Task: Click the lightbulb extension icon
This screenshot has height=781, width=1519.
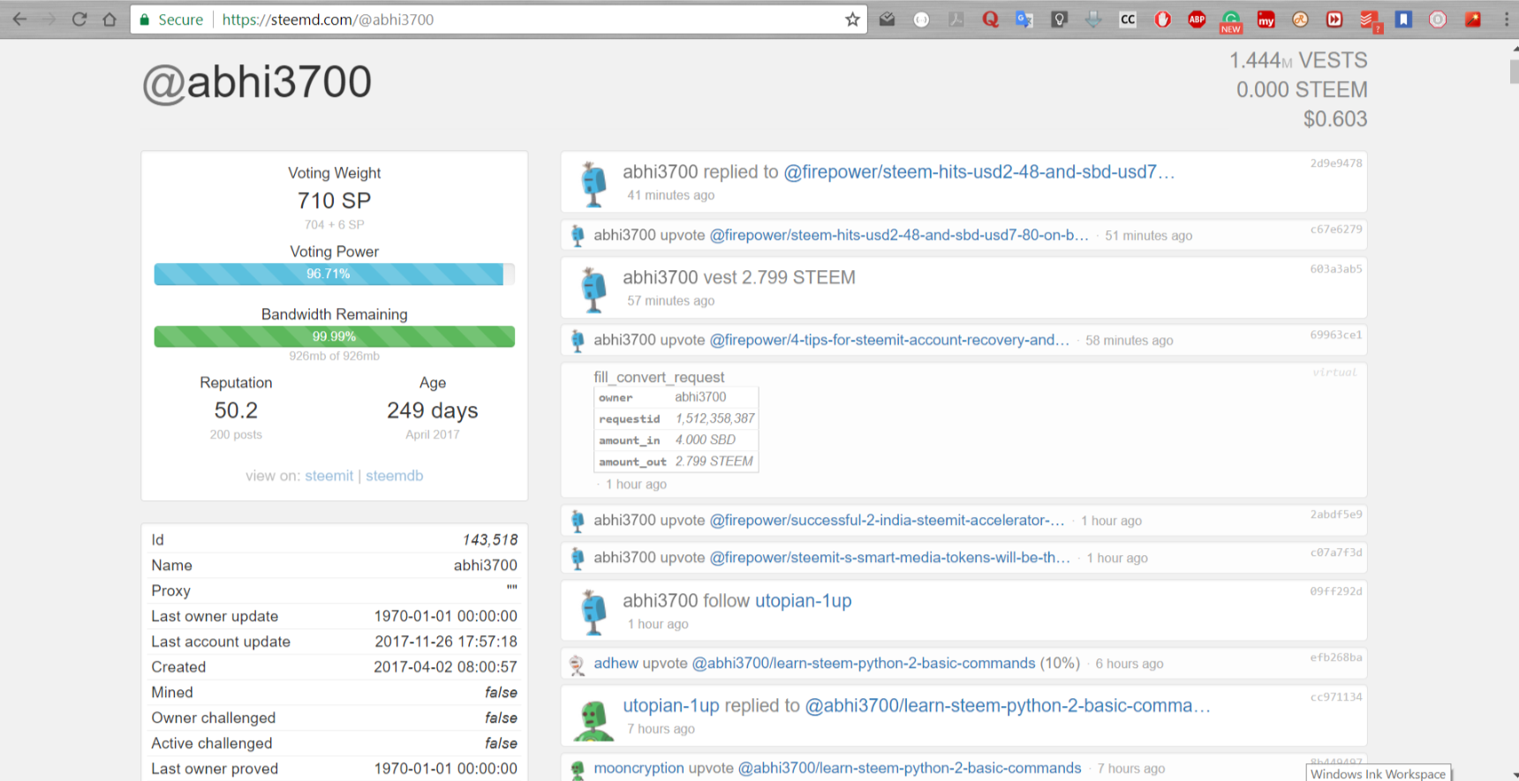Action: [x=1059, y=19]
